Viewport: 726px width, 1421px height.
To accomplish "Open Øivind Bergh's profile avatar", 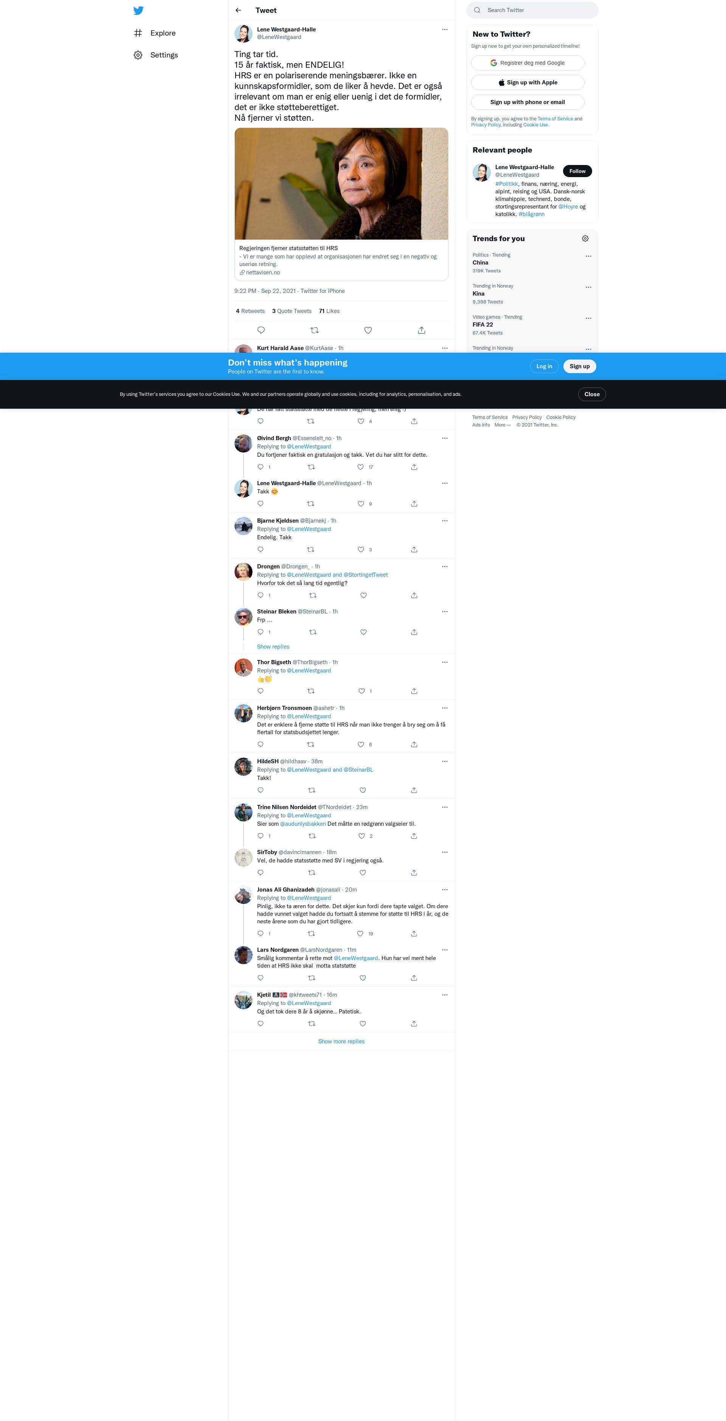I will point(243,444).
